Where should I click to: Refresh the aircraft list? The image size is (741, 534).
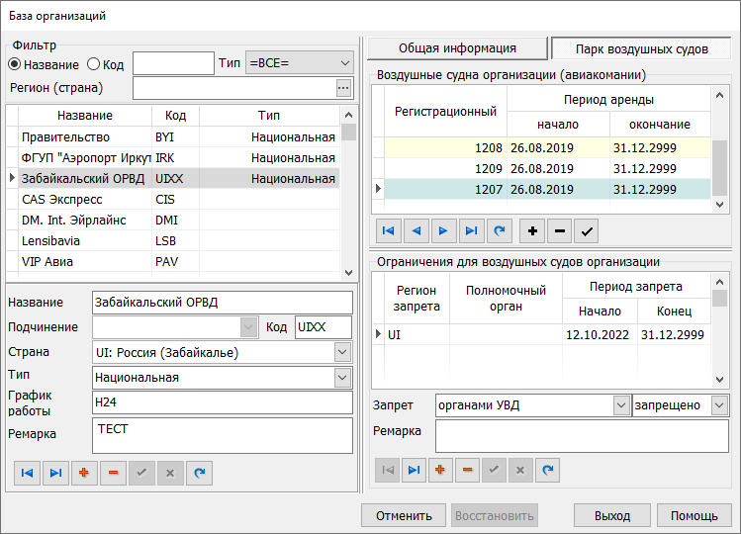click(x=501, y=231)
